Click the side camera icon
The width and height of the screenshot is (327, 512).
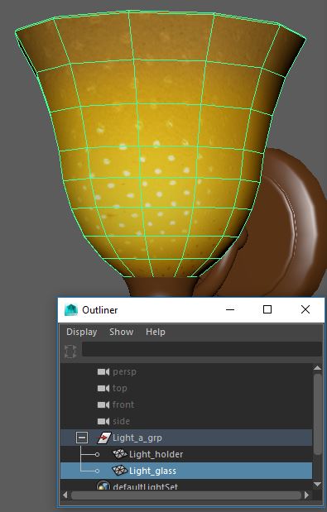103,422
